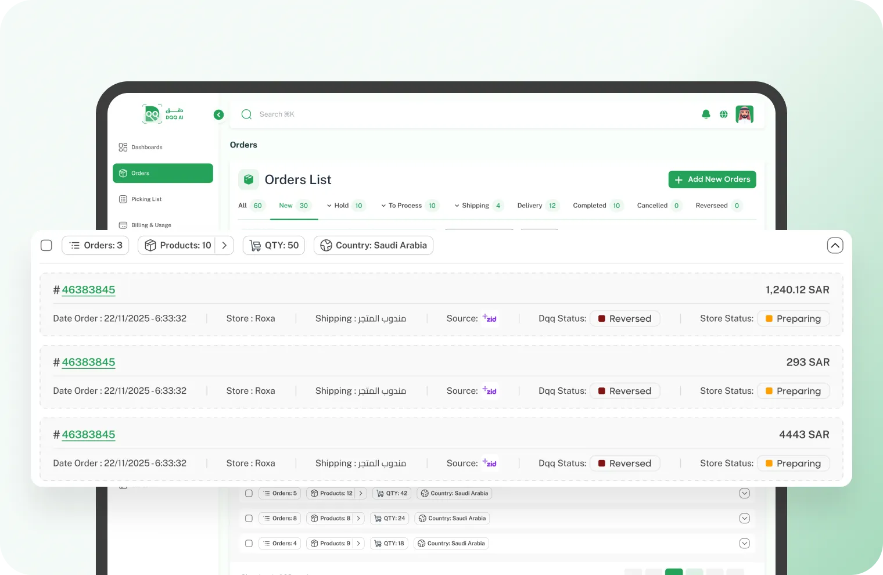
Task: Go to Billing & Usage
Action: pos(150,225)
